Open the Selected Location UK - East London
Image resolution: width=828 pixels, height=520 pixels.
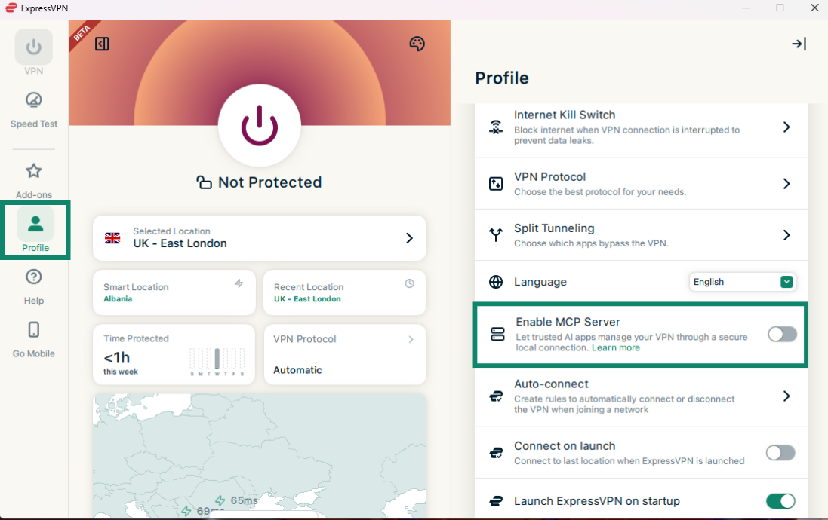click(259, 237)
